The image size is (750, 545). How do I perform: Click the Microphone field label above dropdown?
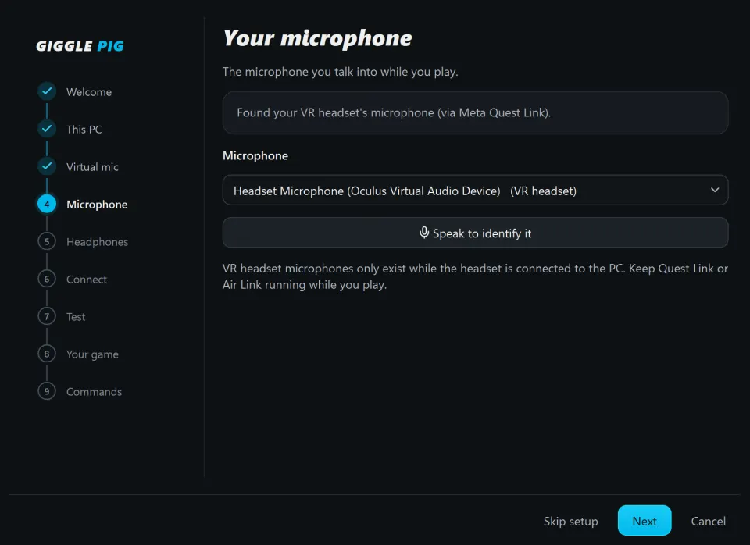coord(255,156)
